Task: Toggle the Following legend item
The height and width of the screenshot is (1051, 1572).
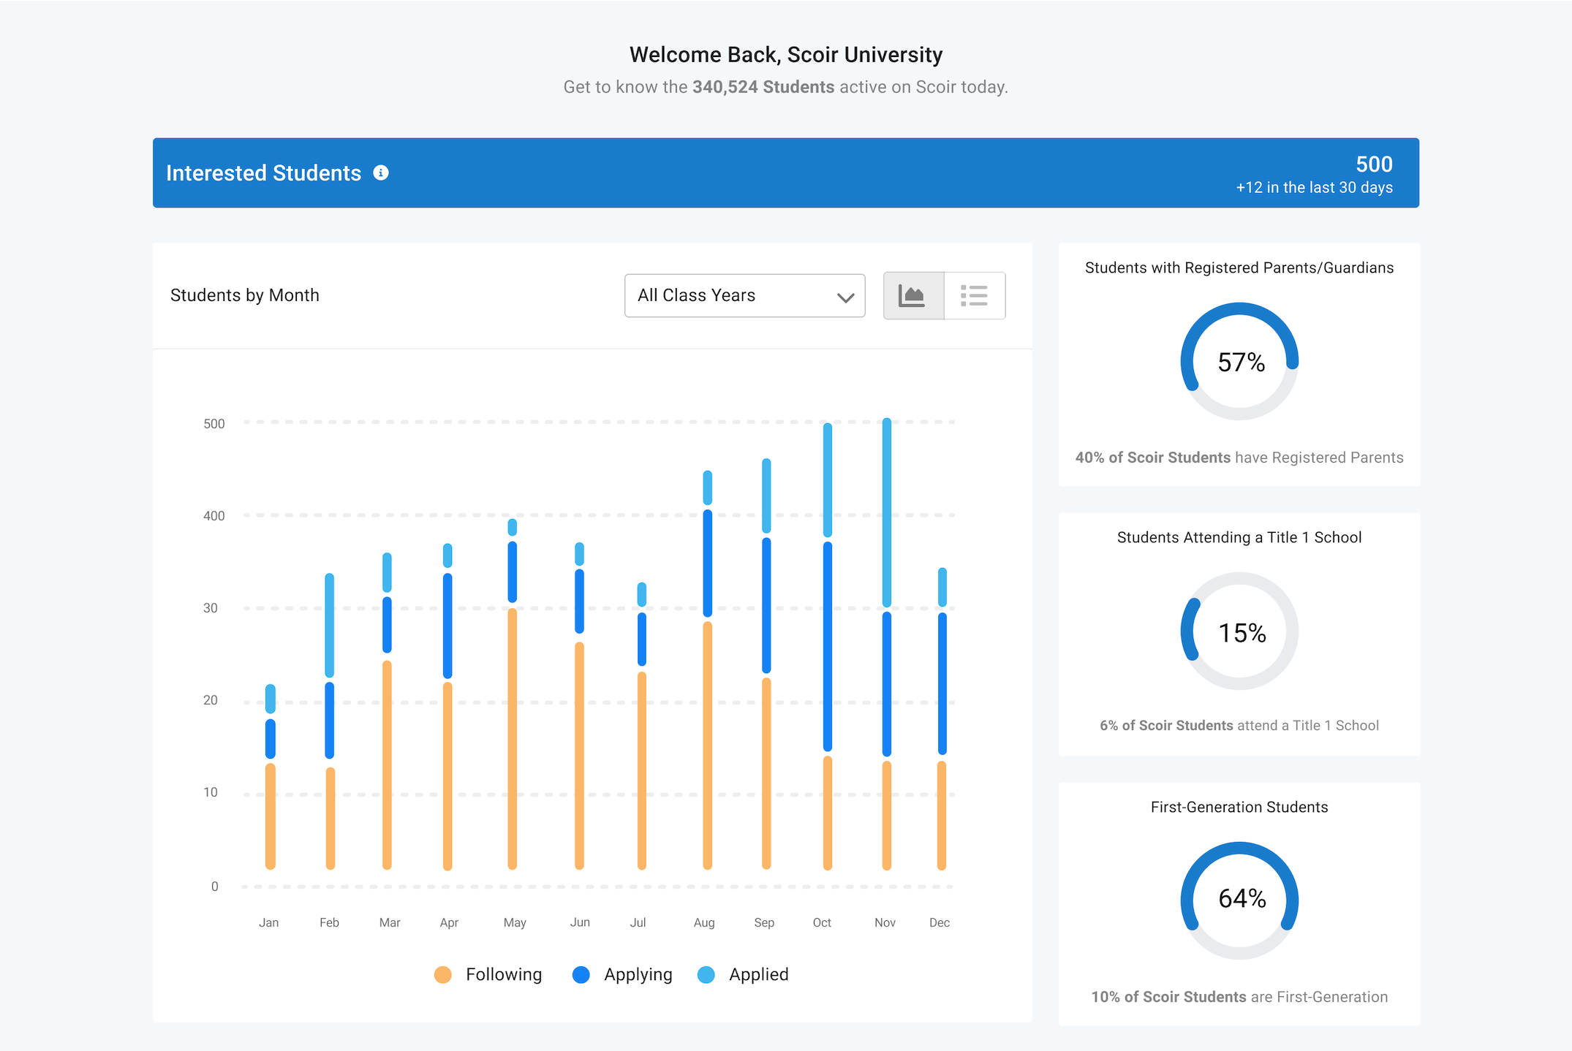Action: click(x=488, y=974)
